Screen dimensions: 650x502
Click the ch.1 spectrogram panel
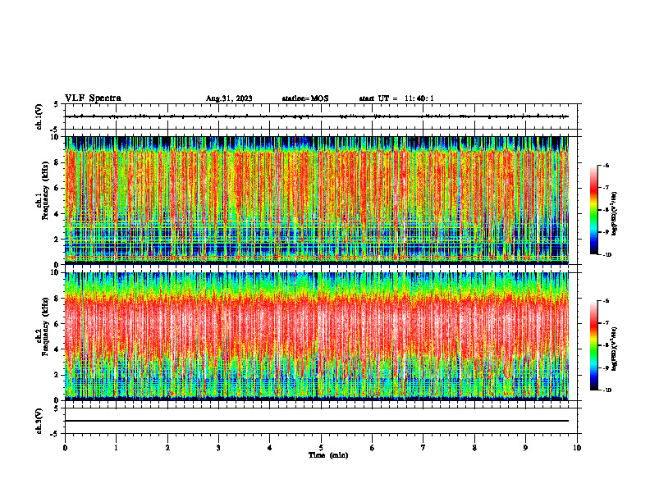[x=317, y=200]
